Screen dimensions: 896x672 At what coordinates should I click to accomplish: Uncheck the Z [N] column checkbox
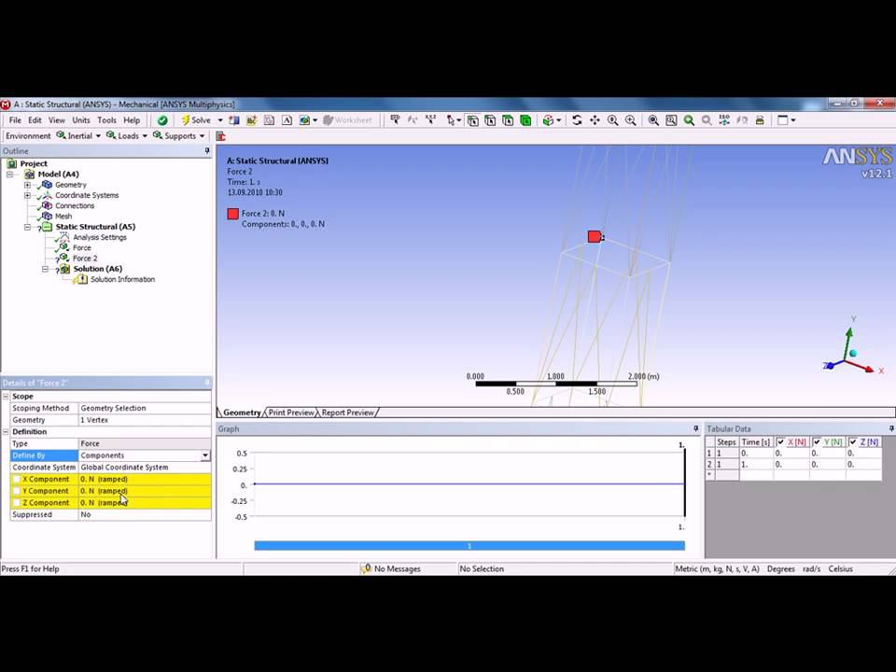[852, 442]
